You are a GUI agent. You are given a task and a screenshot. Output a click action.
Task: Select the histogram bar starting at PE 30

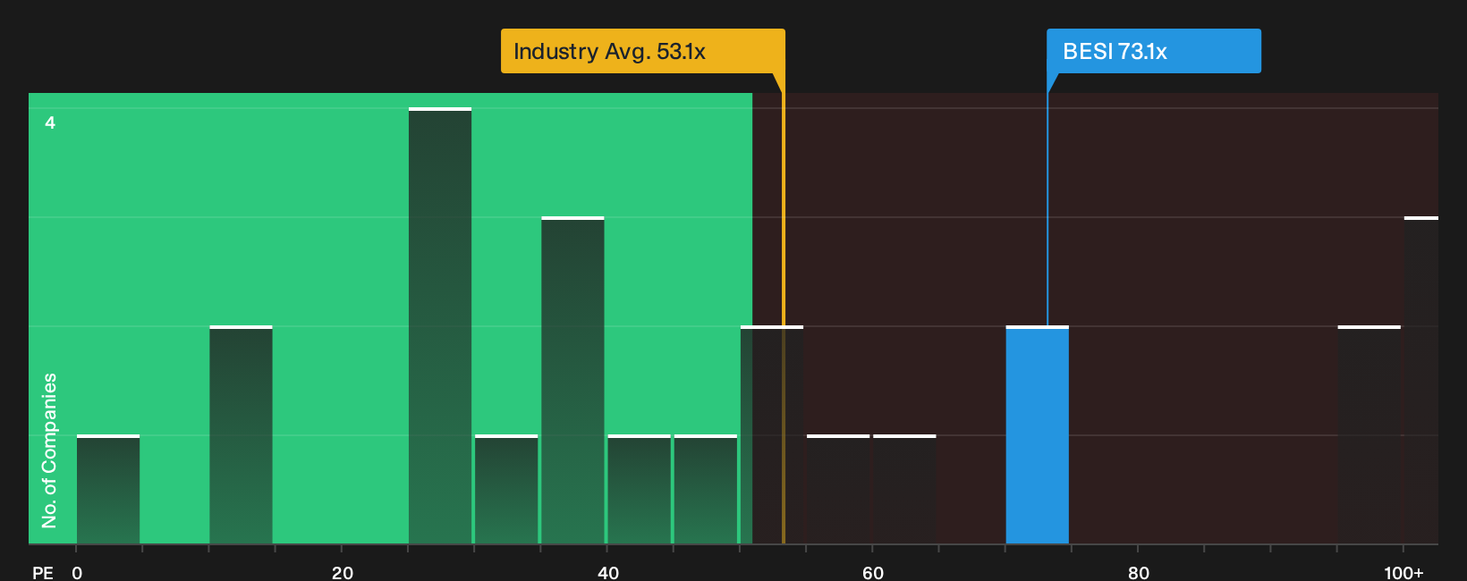506,490
